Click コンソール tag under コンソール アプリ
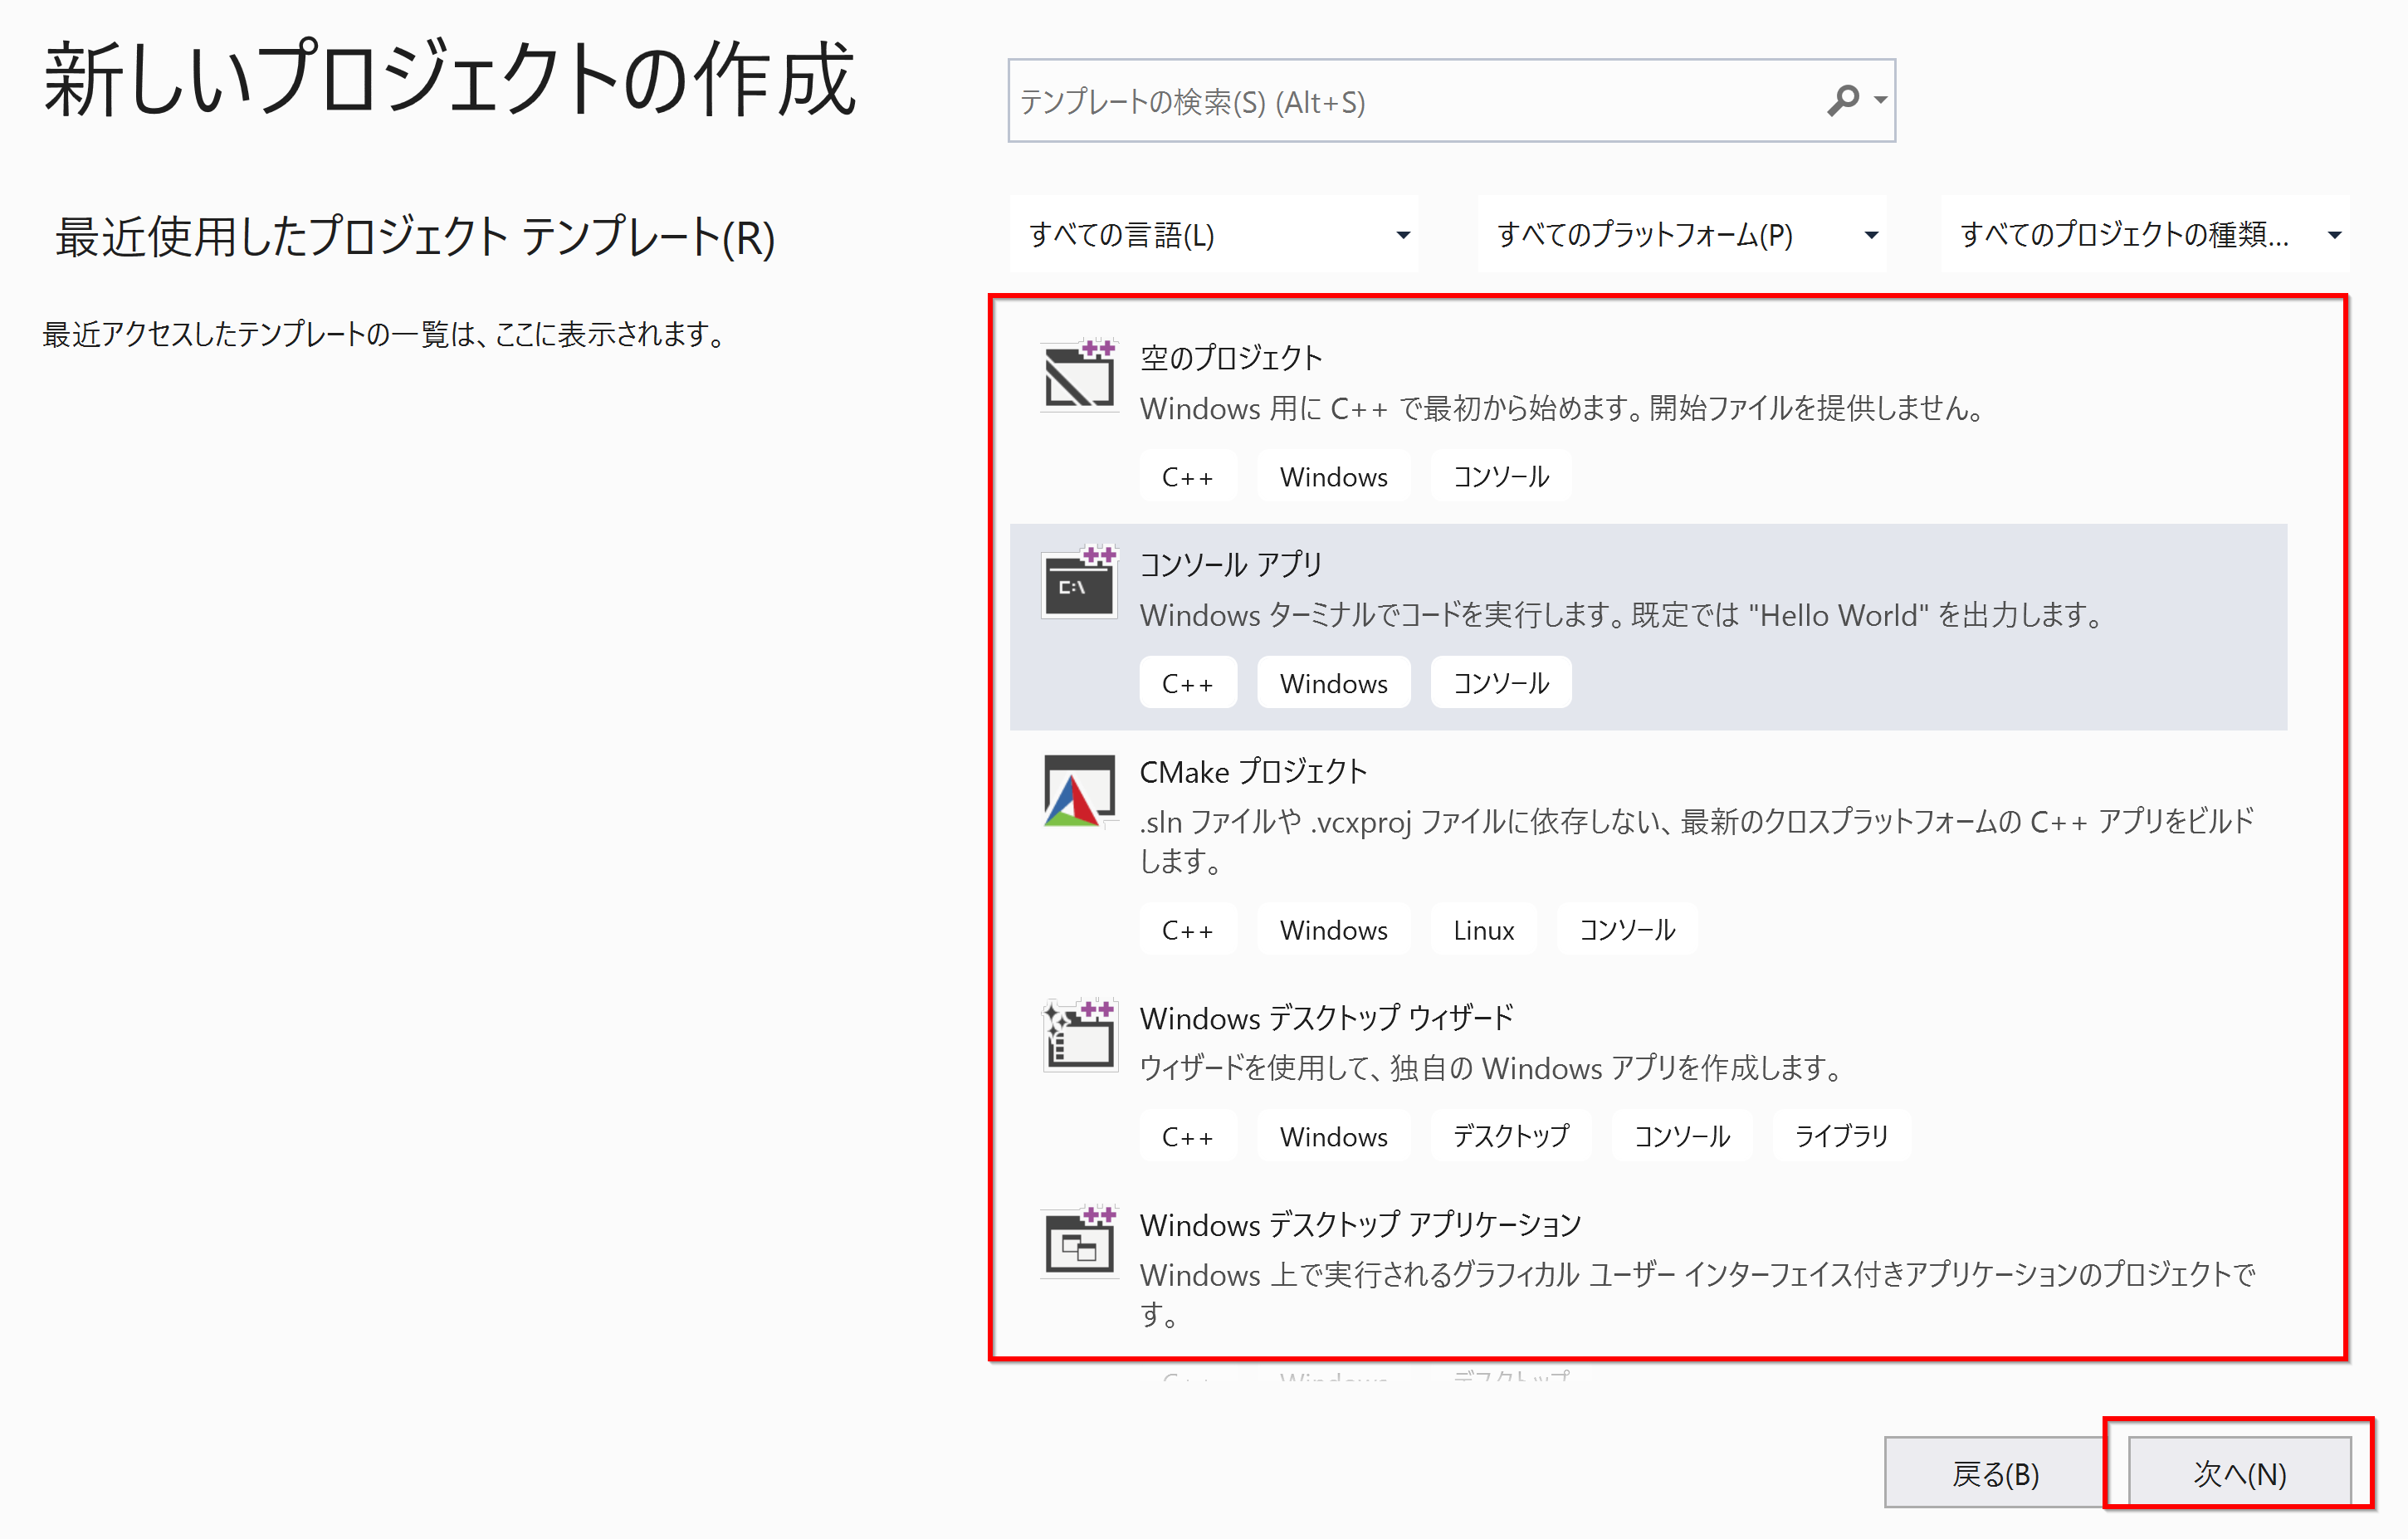Screen dimensions: 2408x1539 (1501, 683)
